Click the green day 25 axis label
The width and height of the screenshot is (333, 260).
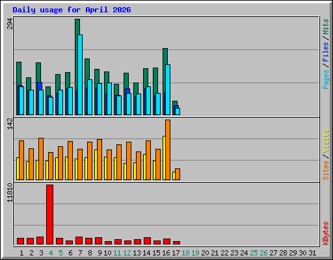click(254, 253)
